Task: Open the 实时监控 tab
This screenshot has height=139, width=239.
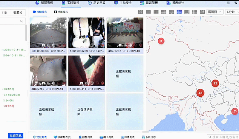Action: point(71,3)
